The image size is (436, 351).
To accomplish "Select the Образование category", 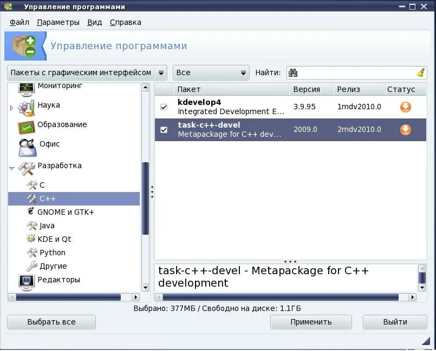I will [x=62, y=124].
